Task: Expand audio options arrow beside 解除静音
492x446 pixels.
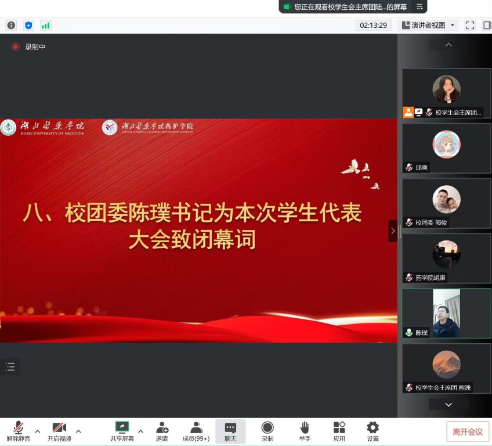Action: [x=38, y=431]
